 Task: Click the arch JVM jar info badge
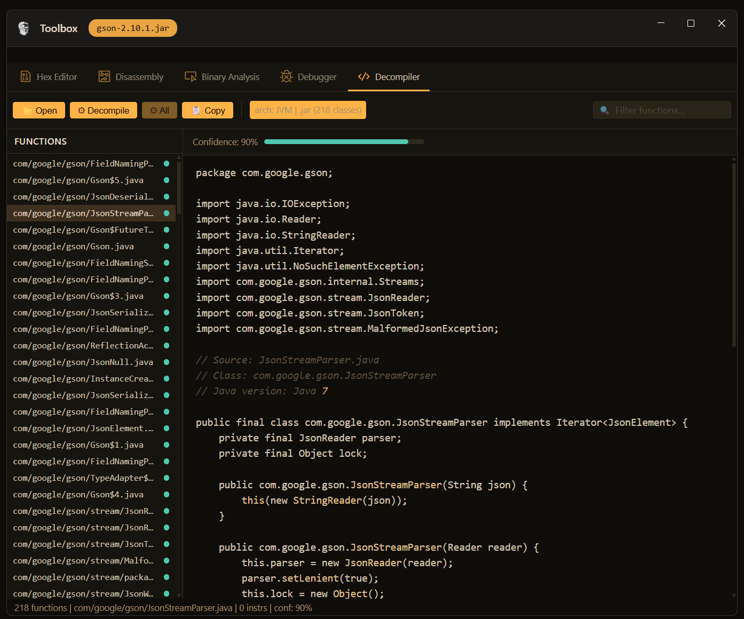[x=308, y=110]
